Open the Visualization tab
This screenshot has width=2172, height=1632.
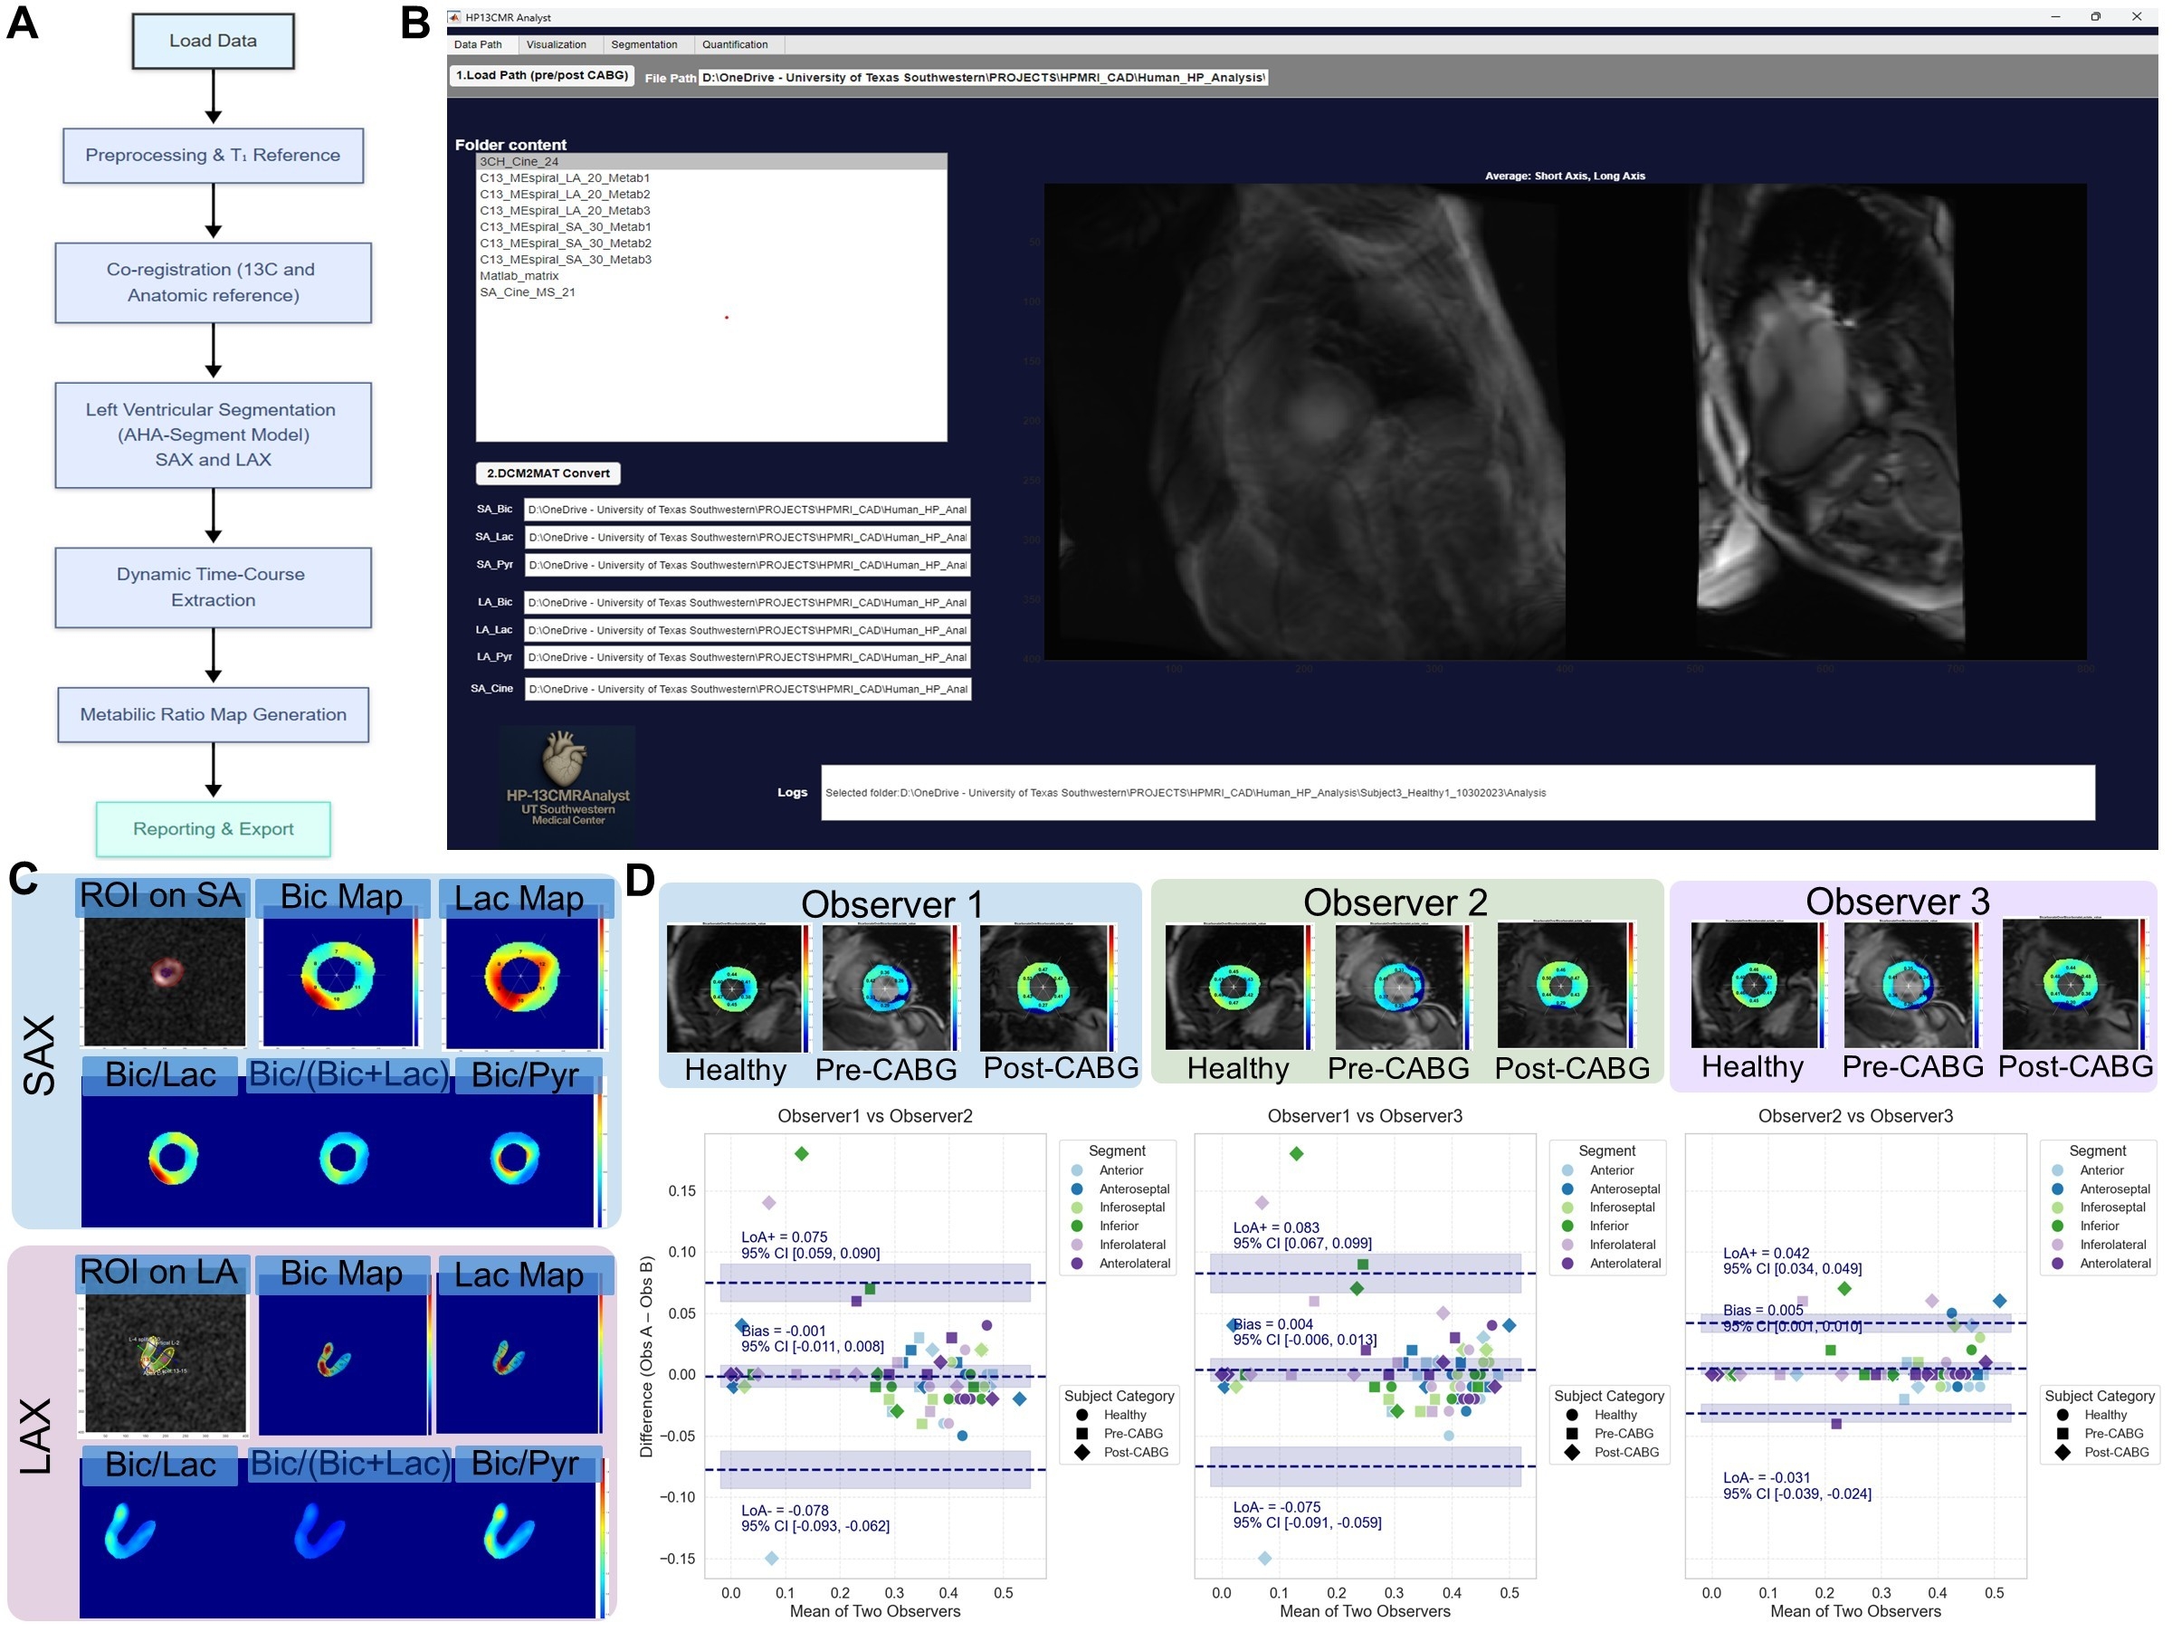pyautogui.click(x=556, y=45)
